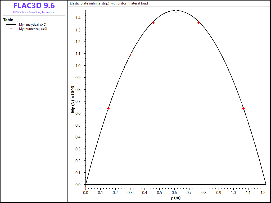The height and width of the screenshot is (203, 271).
Task: Click the red plus marker at y = 0.0
Action: pos(85,188)
